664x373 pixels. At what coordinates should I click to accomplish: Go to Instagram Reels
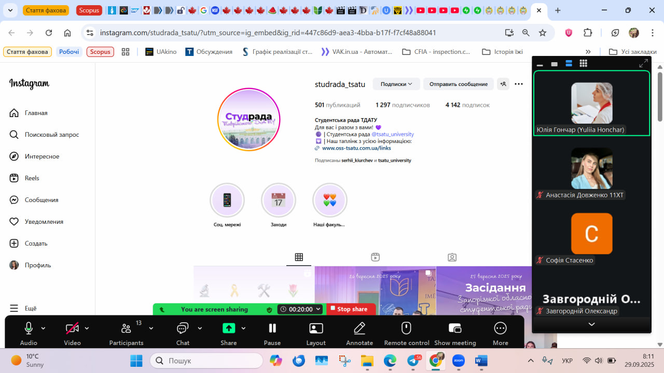pyautogui.click(x=24, y=178)
